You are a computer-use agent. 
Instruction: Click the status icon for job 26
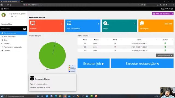click(165, 47)
